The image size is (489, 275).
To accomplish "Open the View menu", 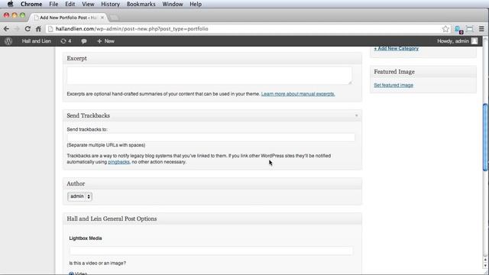I will click(x=88, y=4).
